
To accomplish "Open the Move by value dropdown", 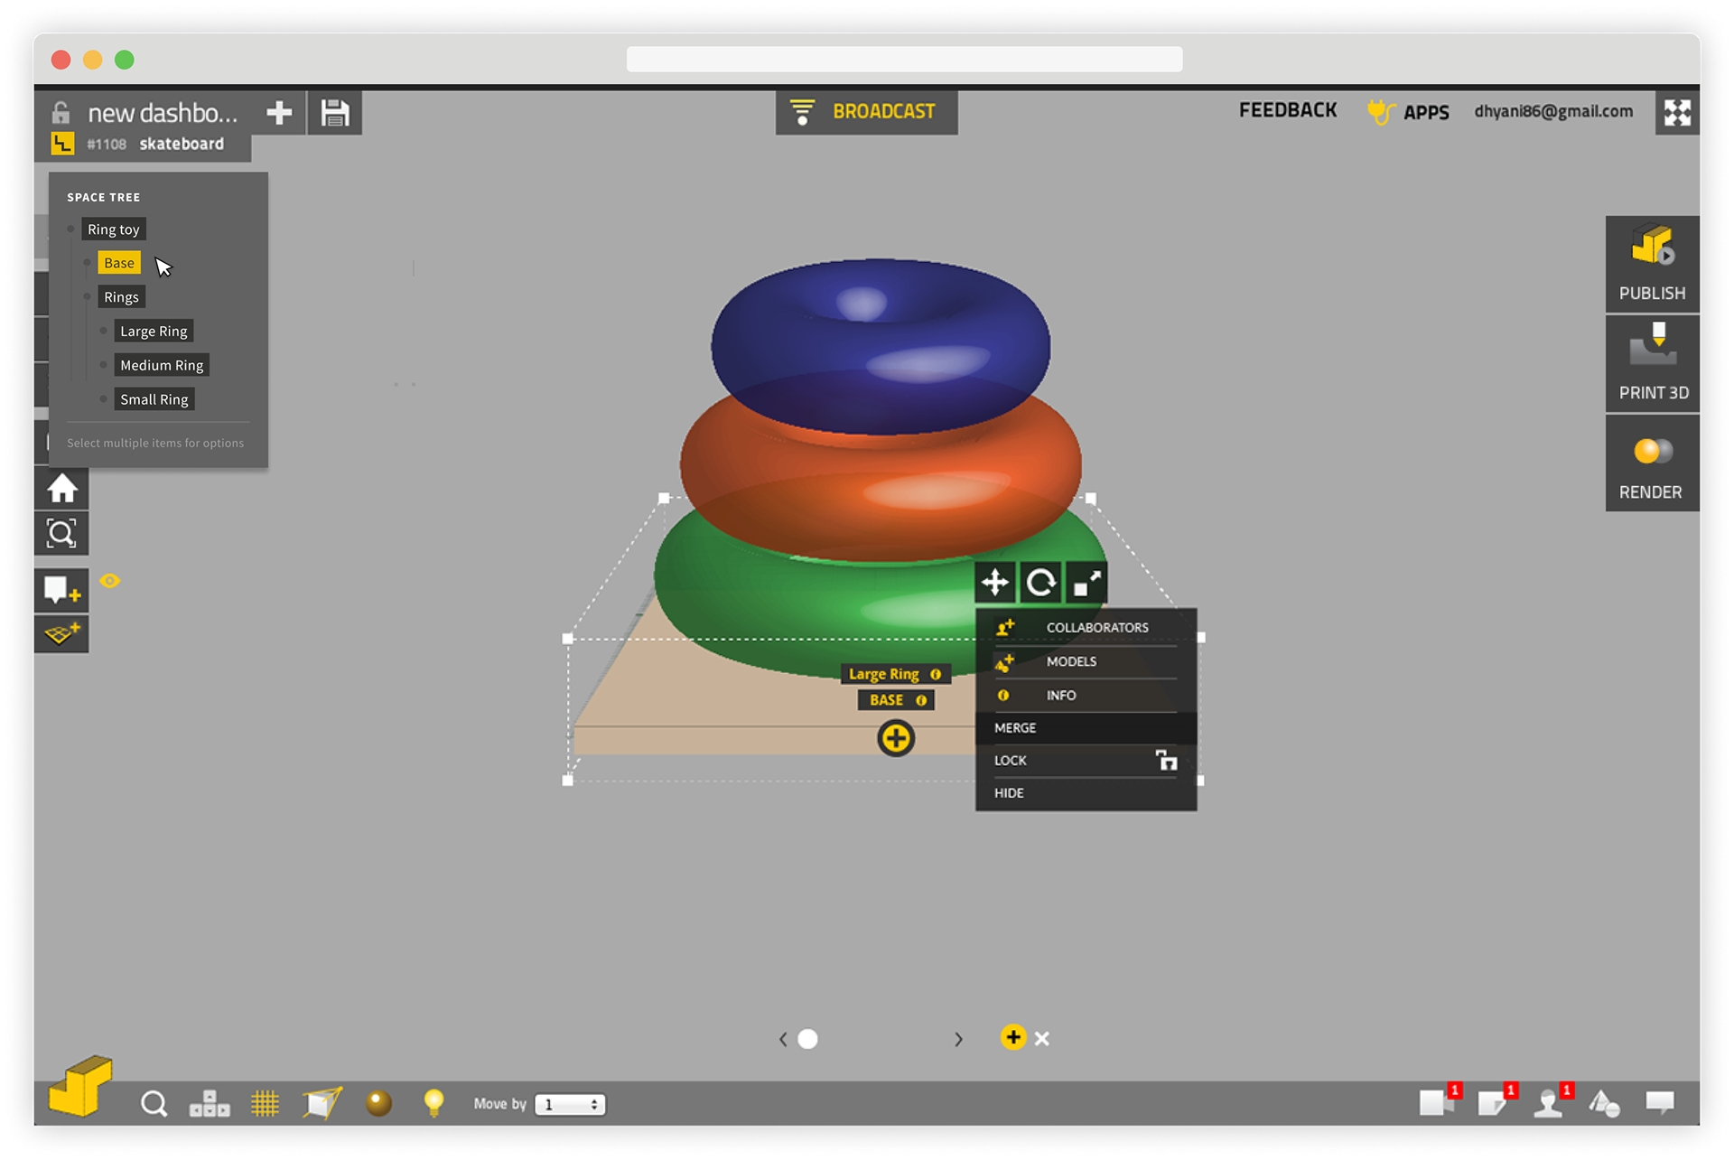I will point(570,1104).
